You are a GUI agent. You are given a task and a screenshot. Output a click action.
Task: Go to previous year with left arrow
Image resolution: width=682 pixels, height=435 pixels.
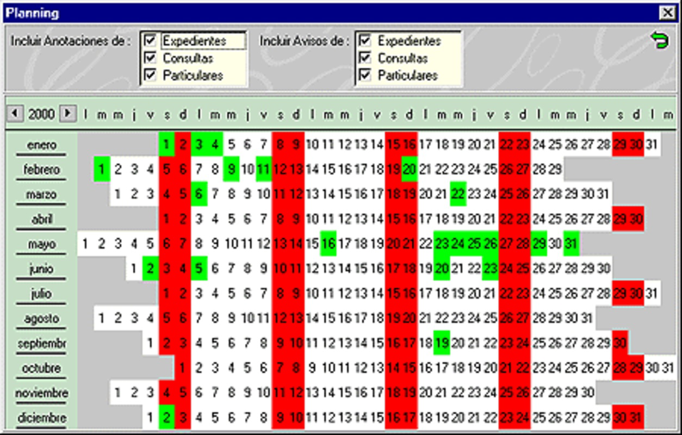coord(15,114)
